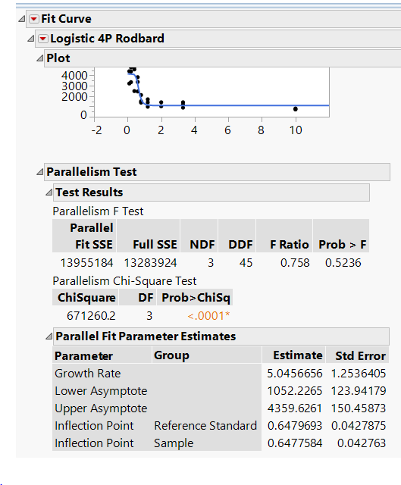Open the Fit Curve red triangle menu
The image size is (401, 485).
click(33, 19)
